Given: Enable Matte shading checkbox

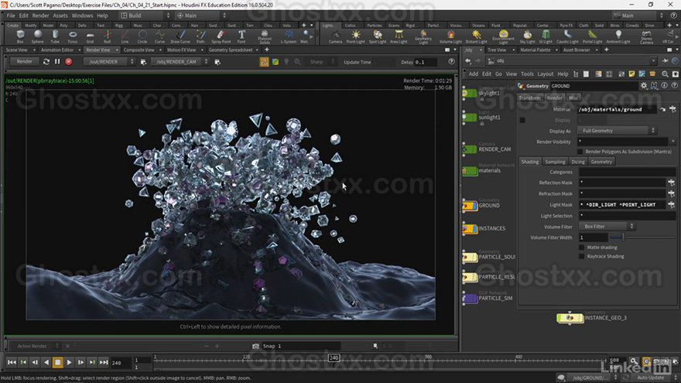Looking at the screenshot, I should (x=581, y=248).
